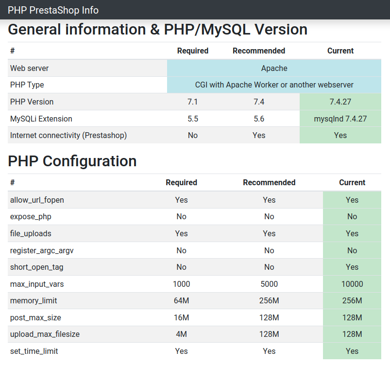This screenshot has width=390, height=367.
Task: Click the post_max_size row label
Action: [x=35, y=318]
